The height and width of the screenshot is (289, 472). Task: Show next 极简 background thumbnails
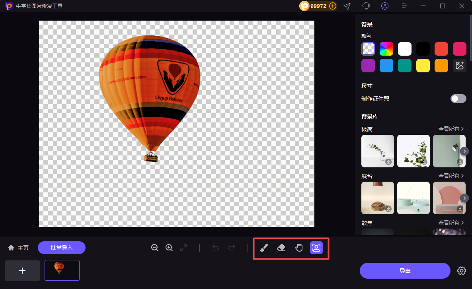pyautogui.click(x=464, y=151)
